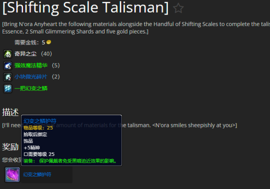
Task: Open the 一把幻变之鳞 scales item icon
Action: pyautogui.click(x=7, y=88)
